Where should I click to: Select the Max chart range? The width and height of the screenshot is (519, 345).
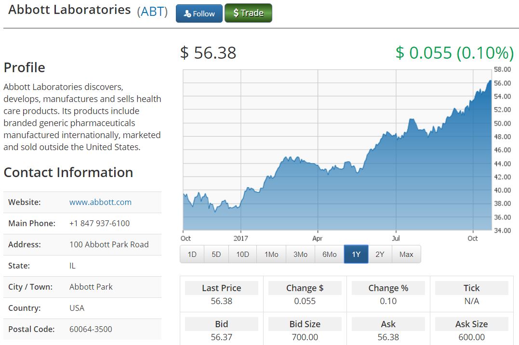click(406, 255)
